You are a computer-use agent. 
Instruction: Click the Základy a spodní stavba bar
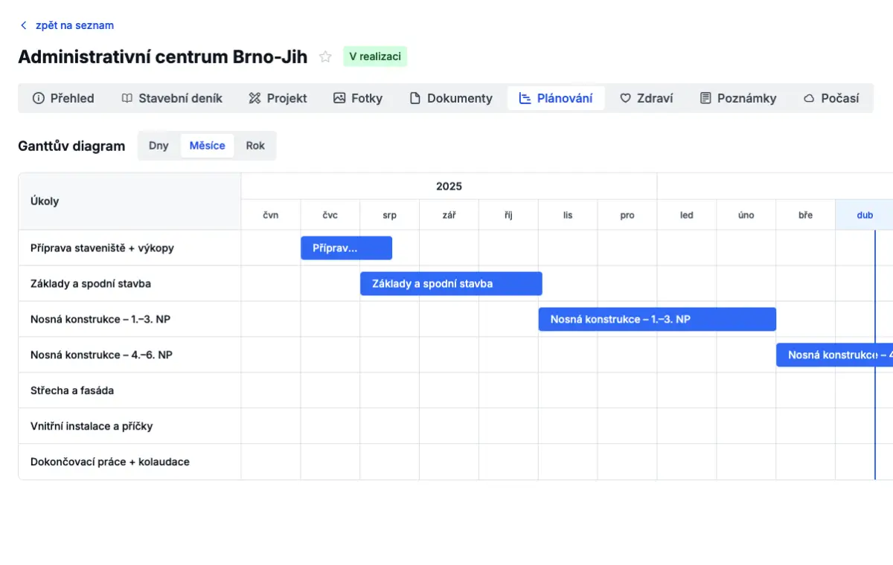451,283
